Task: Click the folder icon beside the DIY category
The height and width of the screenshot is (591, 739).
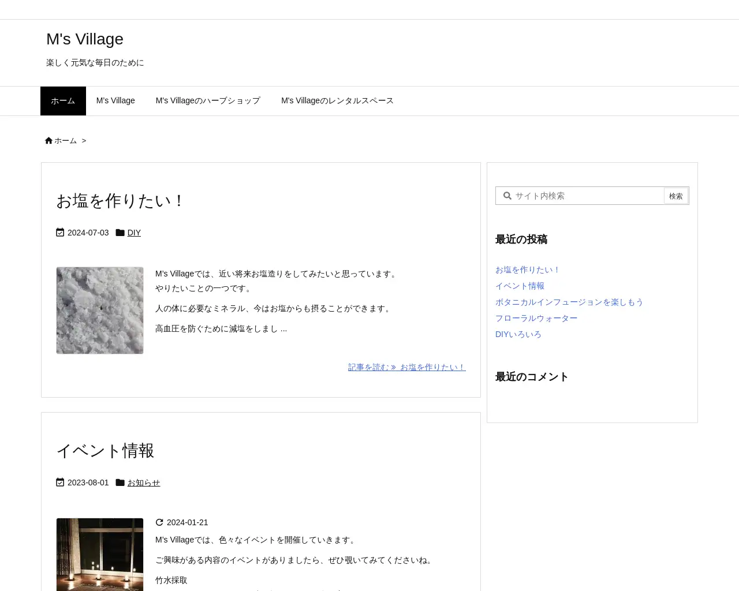Action: 120,232
